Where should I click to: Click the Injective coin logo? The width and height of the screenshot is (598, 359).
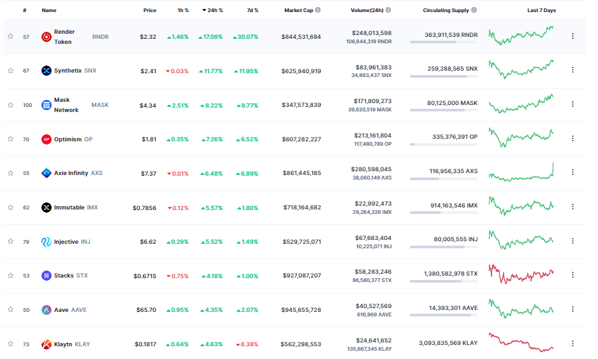tap(47, 242)
